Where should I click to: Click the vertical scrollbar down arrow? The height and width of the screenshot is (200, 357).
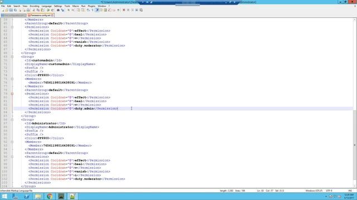(355, 186)
